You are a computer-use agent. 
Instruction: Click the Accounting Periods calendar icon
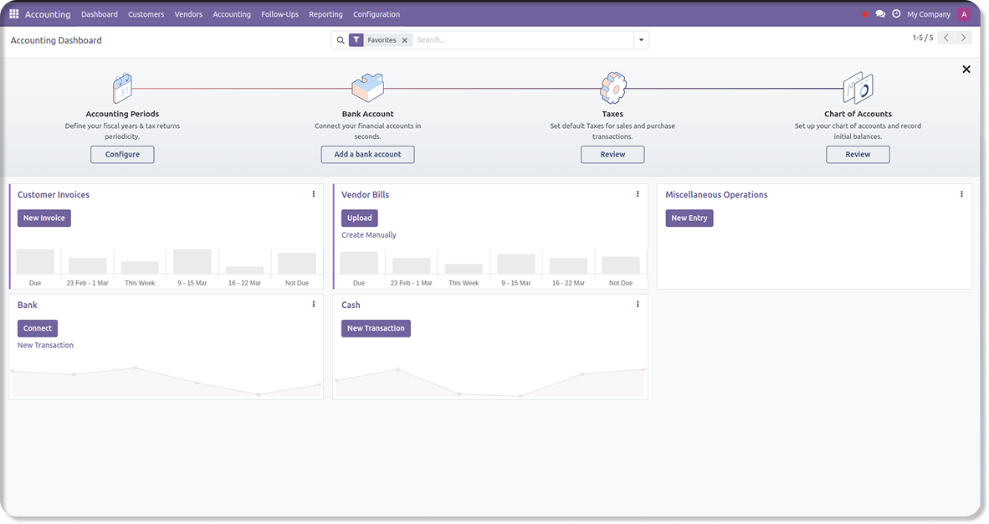coord(122,88)
